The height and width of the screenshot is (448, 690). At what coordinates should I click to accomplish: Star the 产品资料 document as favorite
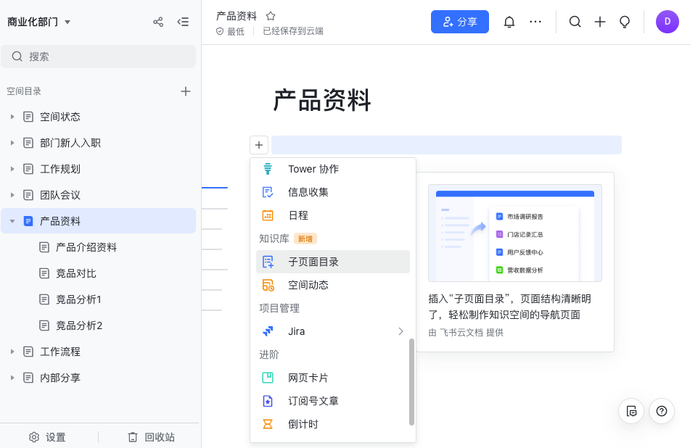271,15
